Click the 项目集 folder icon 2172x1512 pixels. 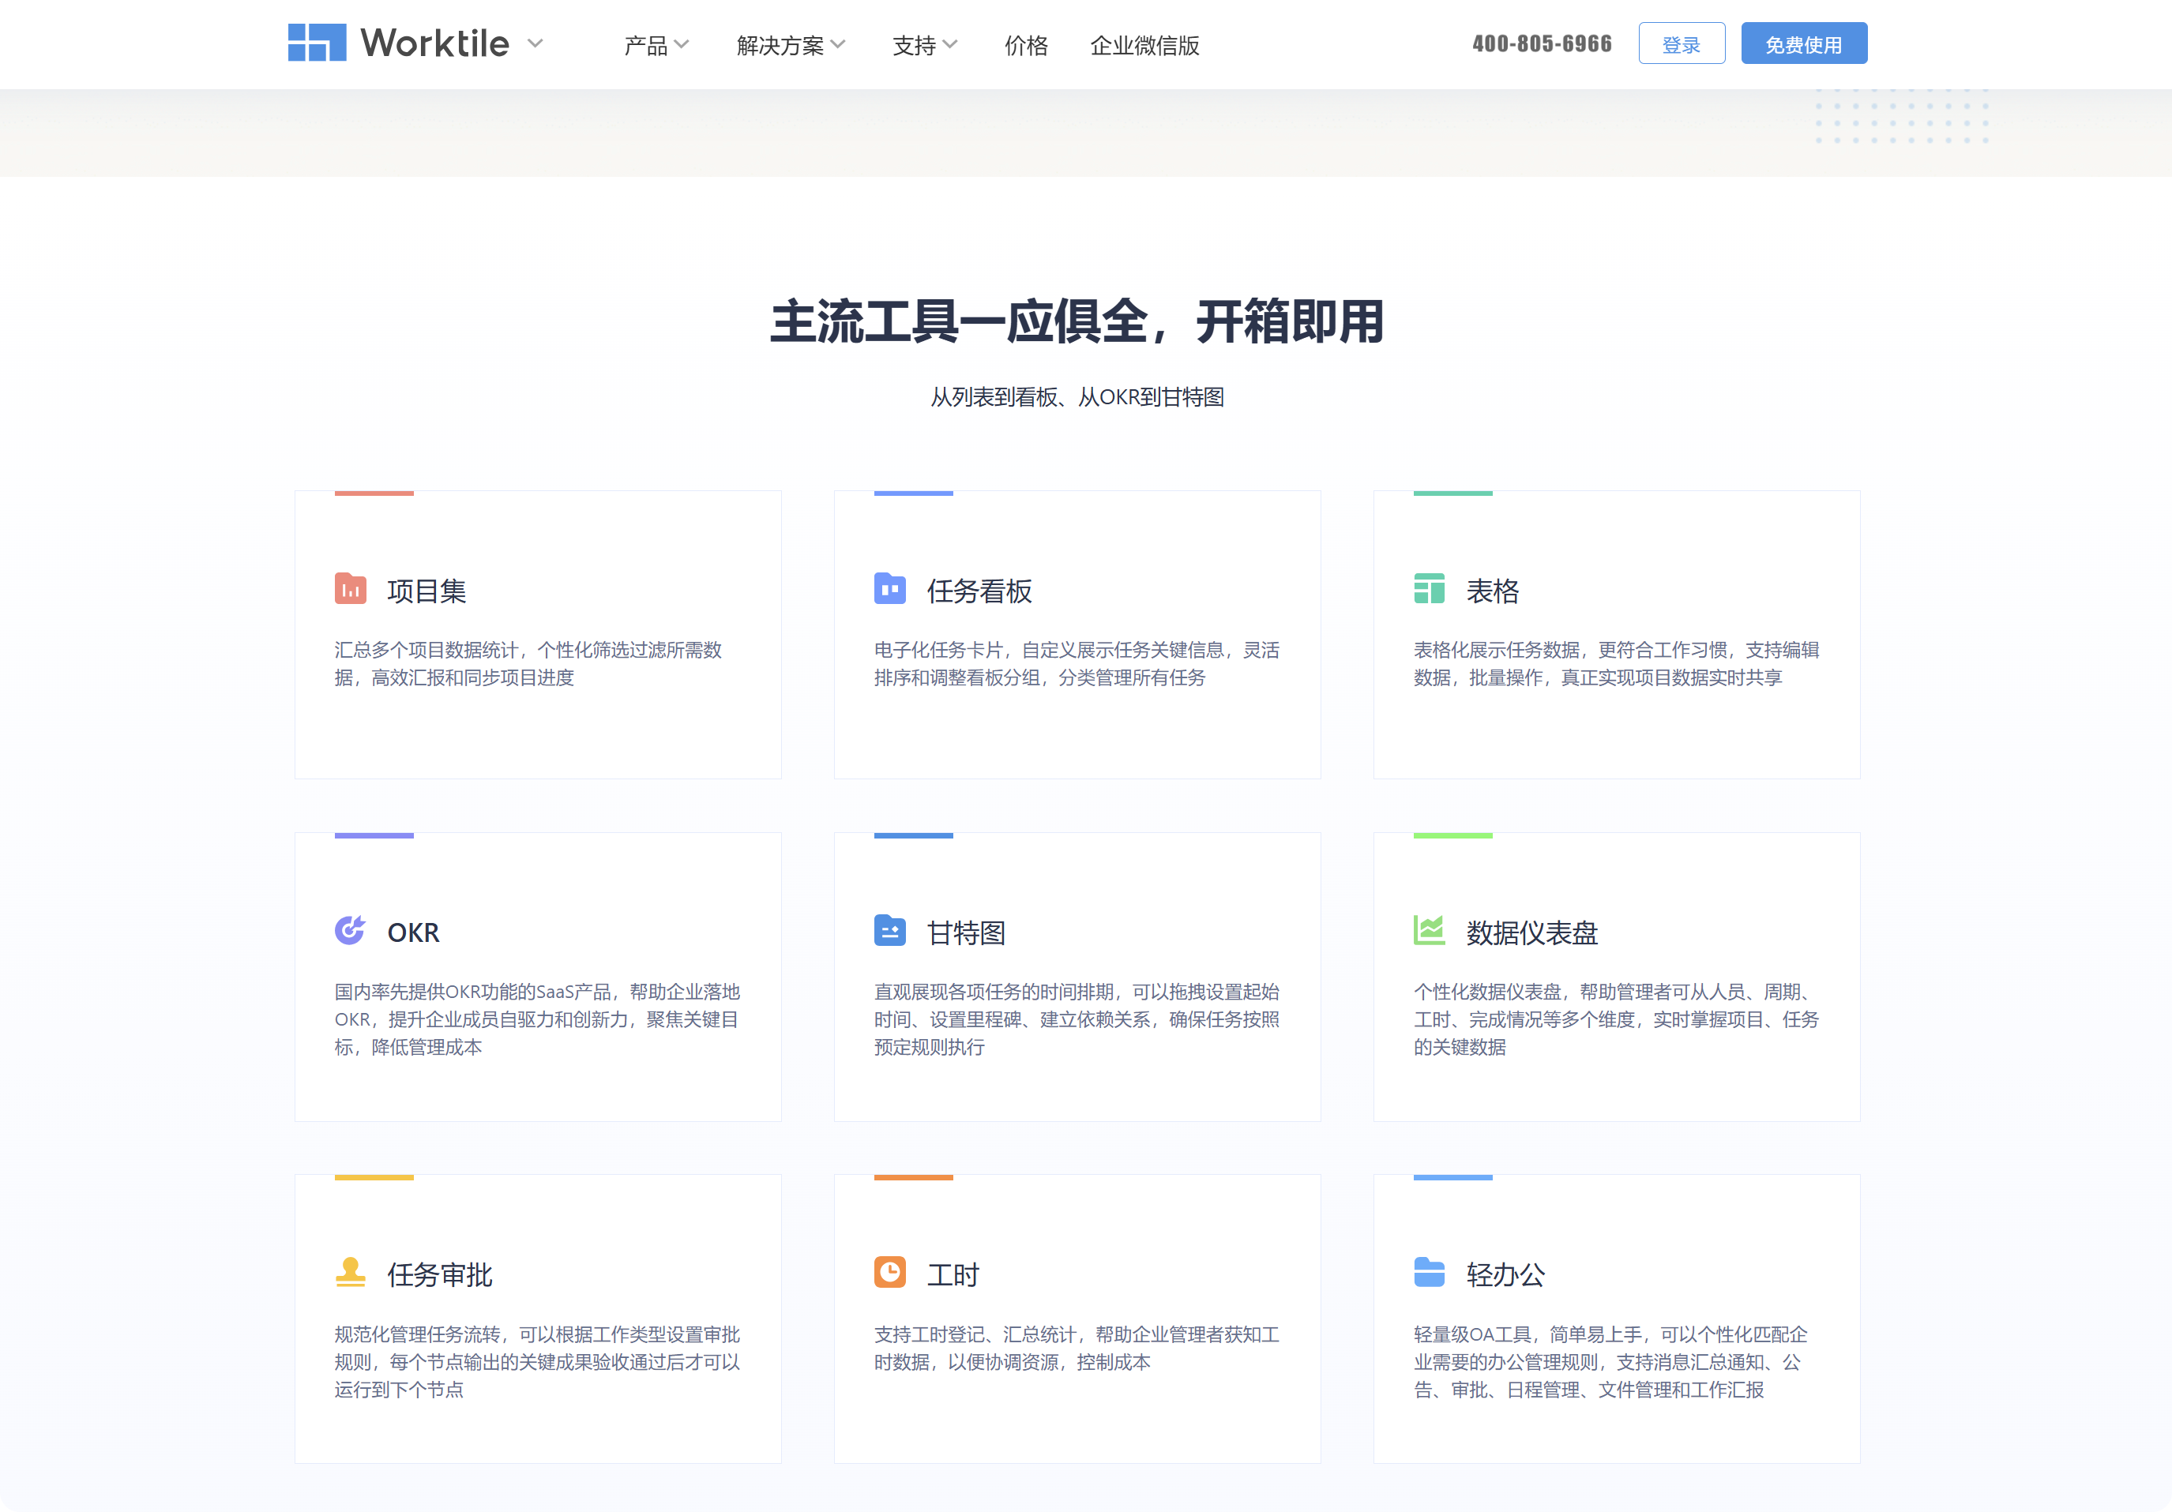coord(350,589)
